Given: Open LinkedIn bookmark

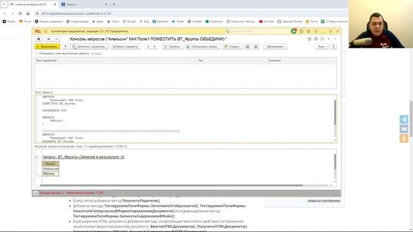Looking at the screenshot, I should click(195, 21).
